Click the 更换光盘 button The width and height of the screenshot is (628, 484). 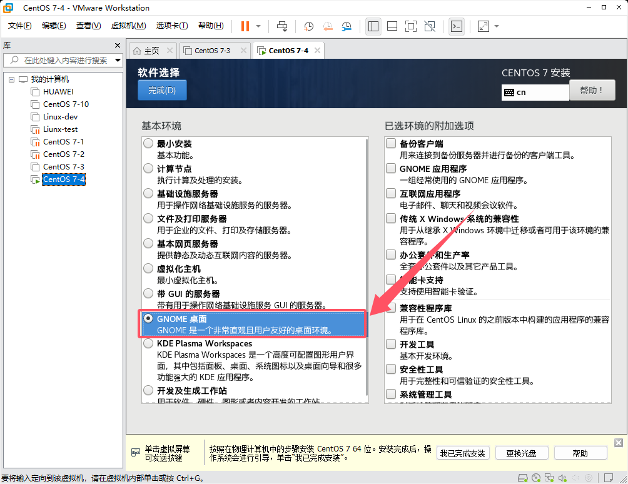521,453
